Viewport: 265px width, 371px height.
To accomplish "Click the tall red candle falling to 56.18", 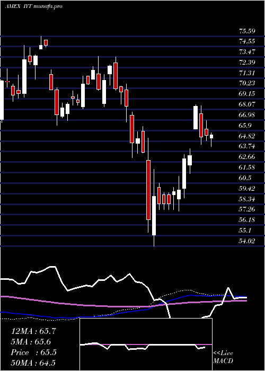I will click(x=148, y=190).
